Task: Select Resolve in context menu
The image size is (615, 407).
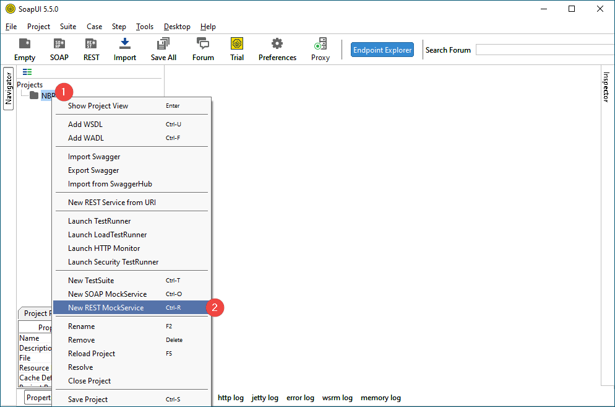Action: (x=131, y=367)
